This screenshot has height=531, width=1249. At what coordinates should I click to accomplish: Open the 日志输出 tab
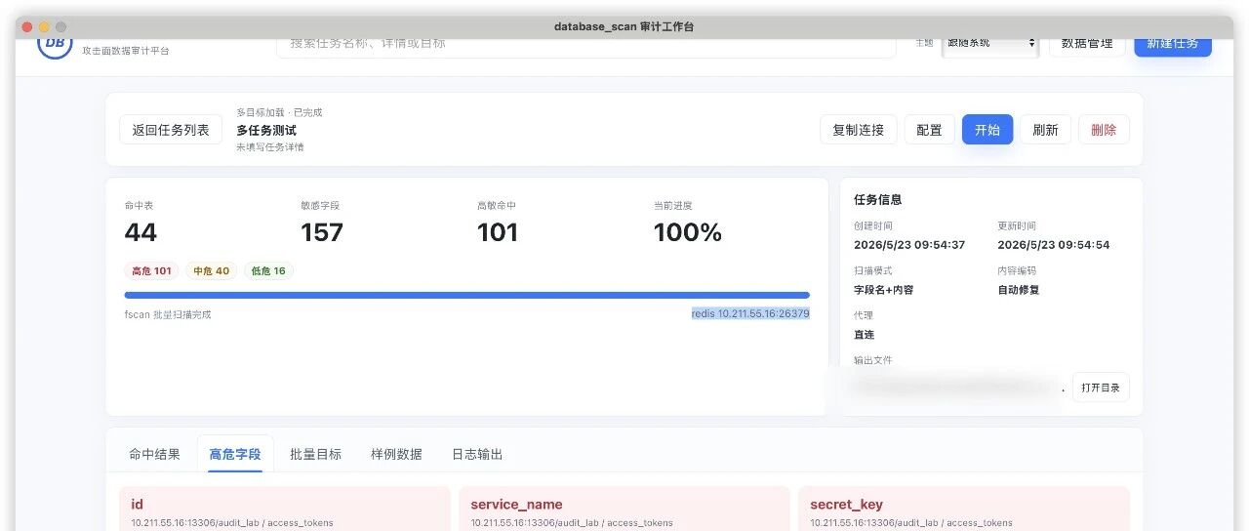[477, 454]
